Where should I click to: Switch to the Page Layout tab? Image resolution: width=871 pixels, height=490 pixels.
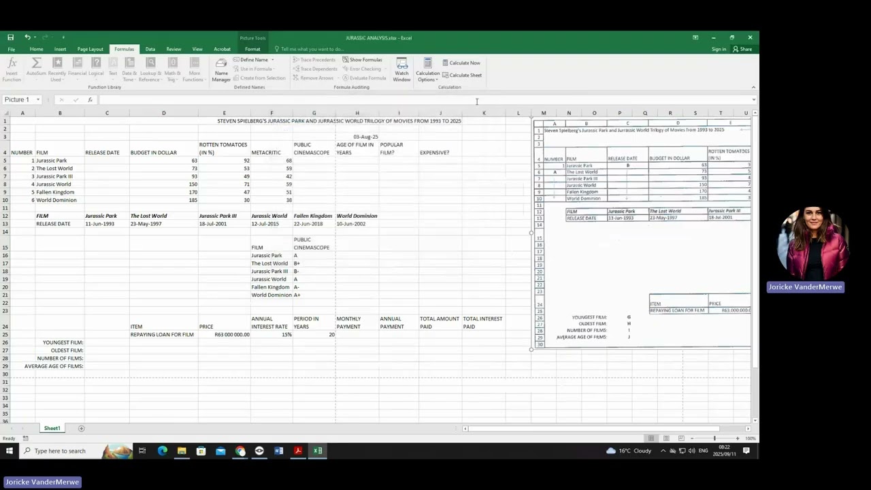91,49
